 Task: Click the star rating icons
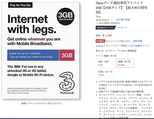[103, 20]
